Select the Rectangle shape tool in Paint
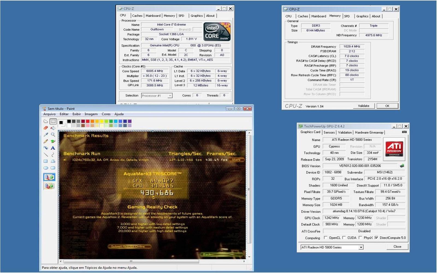Image resolution: width=437 pixels, height=273 pixels. pos(46,161)
